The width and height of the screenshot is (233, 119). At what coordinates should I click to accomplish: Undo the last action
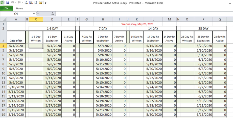coord(13,3)
